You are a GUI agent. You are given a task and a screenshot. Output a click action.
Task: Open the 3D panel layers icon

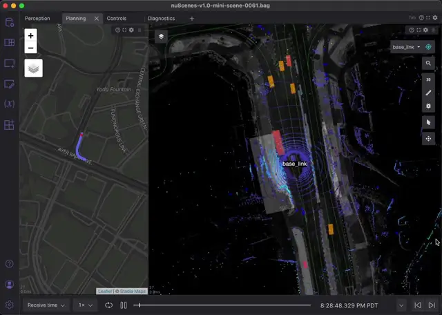pyautogui.click(x=161, y=36)
